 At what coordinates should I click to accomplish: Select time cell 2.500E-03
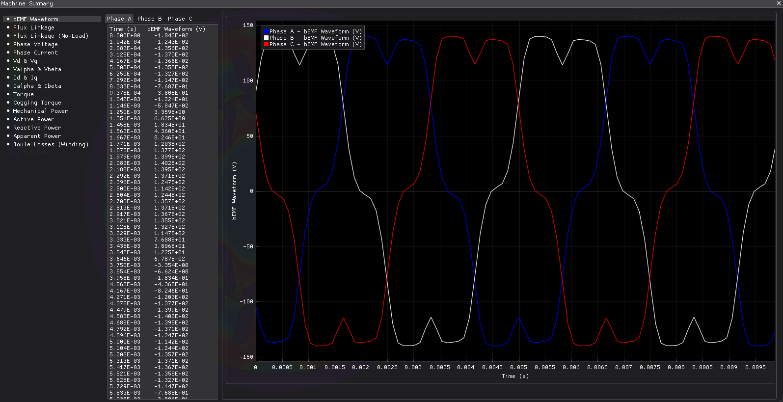point(125,188)
